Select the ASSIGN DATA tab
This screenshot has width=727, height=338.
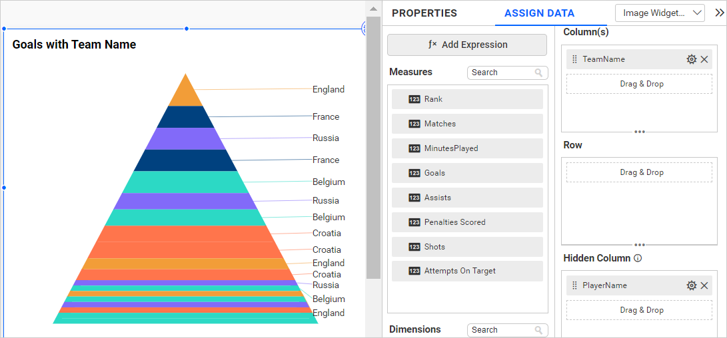click(x=539, y=13)
